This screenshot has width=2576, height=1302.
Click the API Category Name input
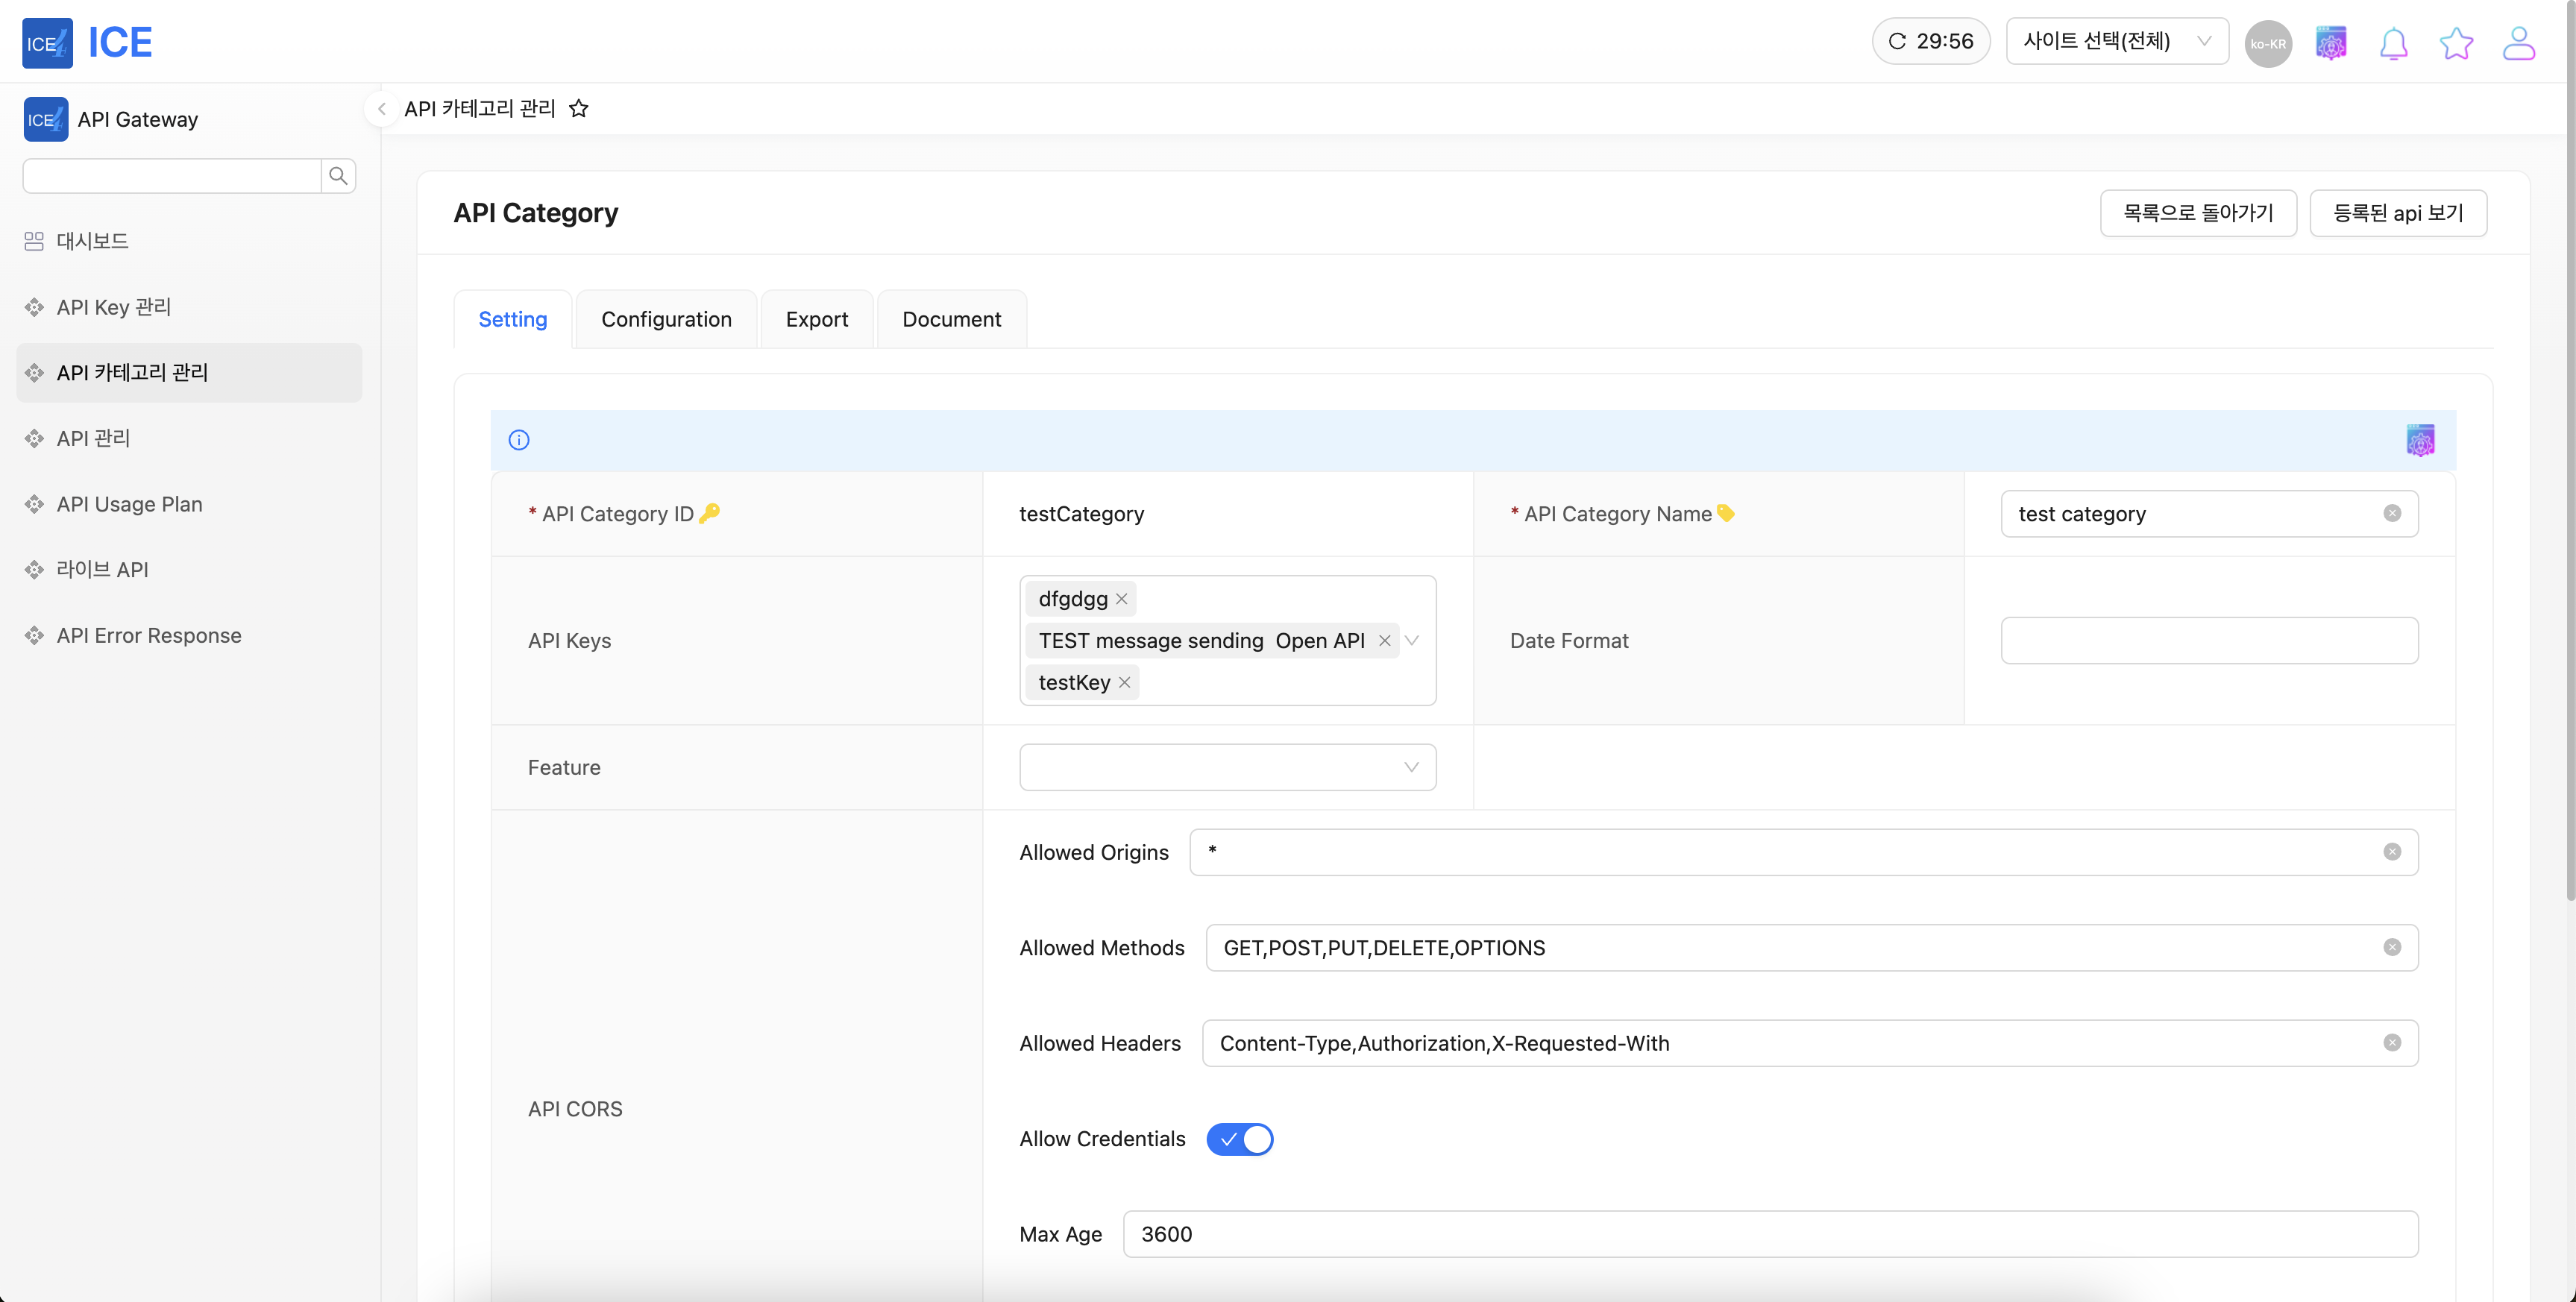(x=2209, y=514)
